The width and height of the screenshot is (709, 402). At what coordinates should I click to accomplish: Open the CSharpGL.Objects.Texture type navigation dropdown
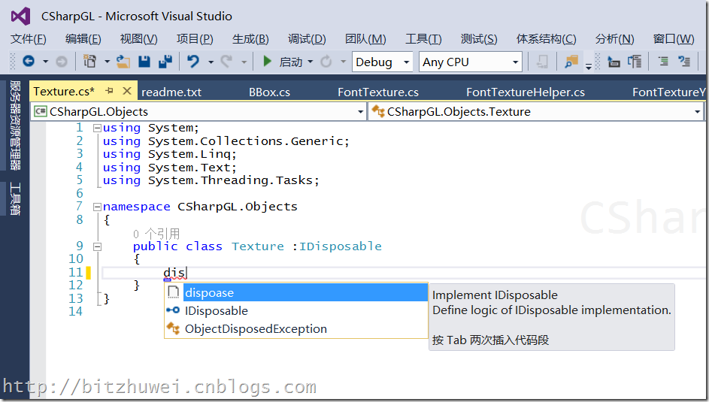536,111
